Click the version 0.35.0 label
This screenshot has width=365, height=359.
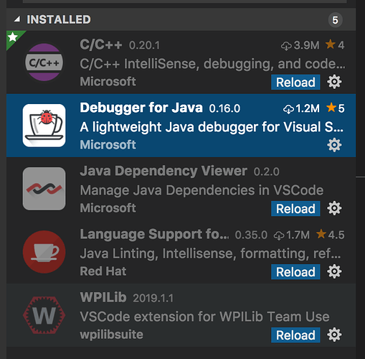pos(251,235)
